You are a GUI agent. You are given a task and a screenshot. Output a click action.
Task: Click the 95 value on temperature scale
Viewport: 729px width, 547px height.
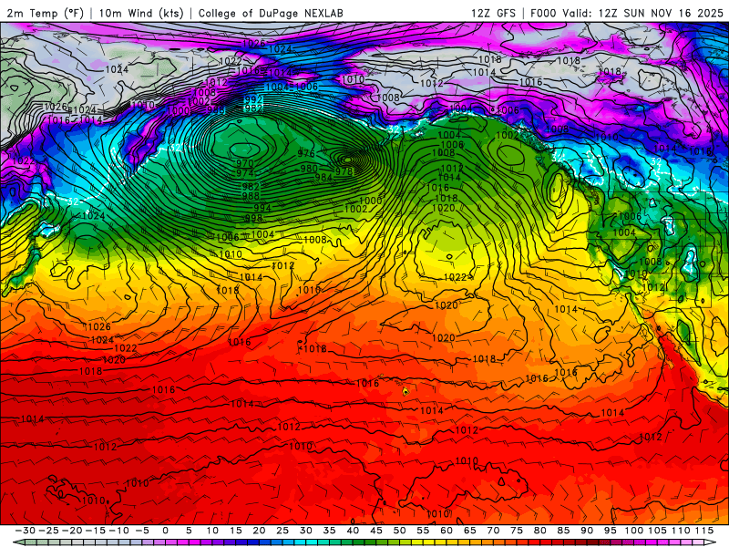point(610,531)
